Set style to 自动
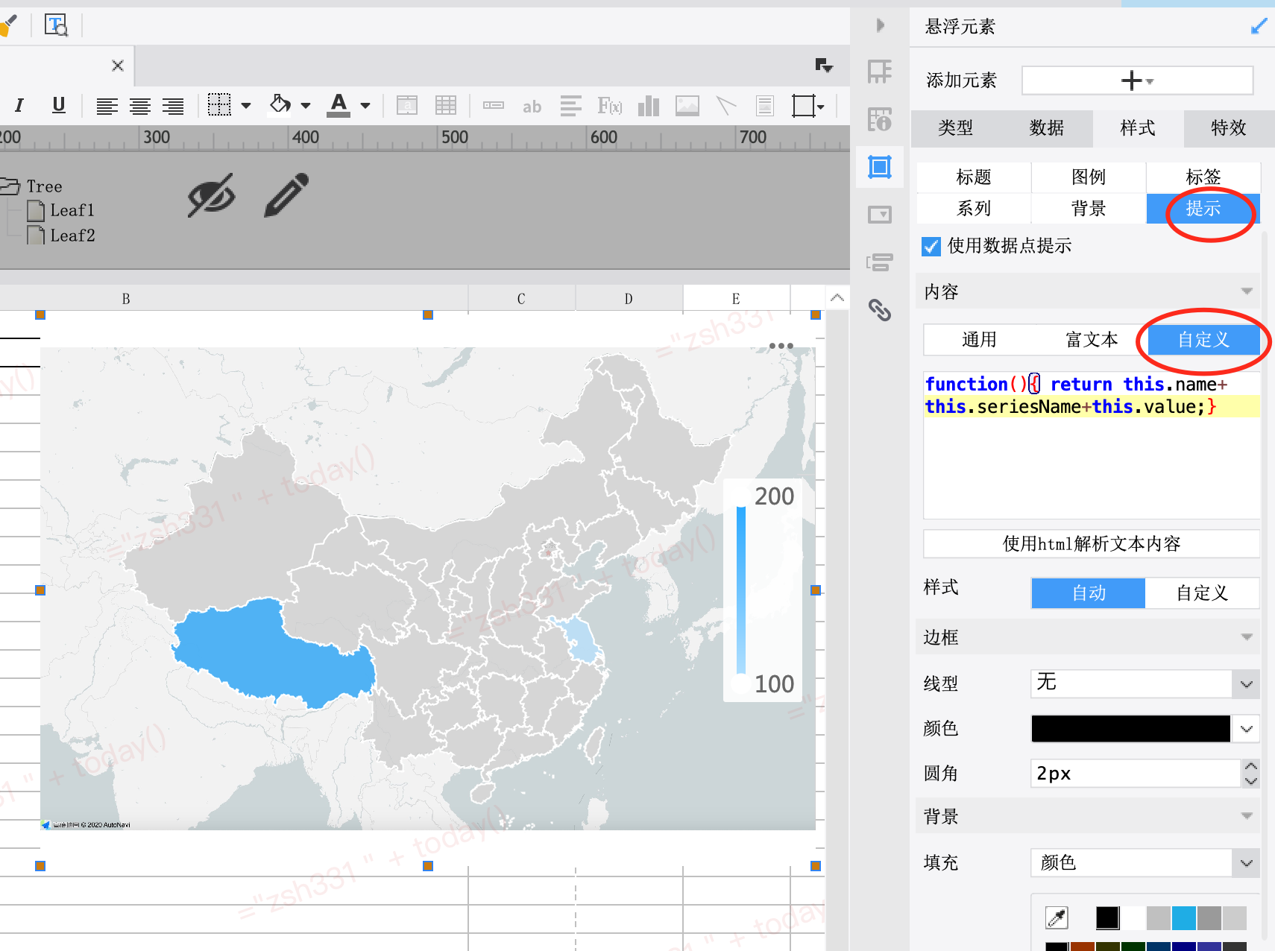 (1089, 593)
